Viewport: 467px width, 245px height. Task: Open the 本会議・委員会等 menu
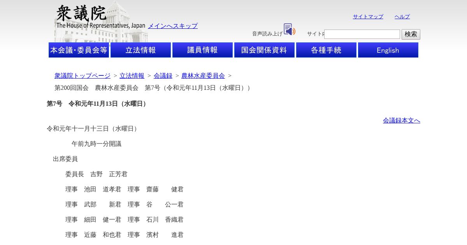79,50
